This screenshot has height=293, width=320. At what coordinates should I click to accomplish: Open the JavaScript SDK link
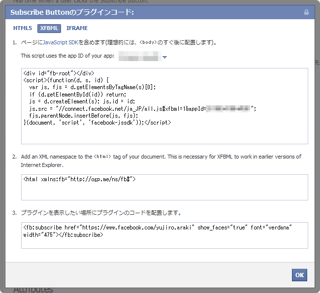(x=61, y=42)
